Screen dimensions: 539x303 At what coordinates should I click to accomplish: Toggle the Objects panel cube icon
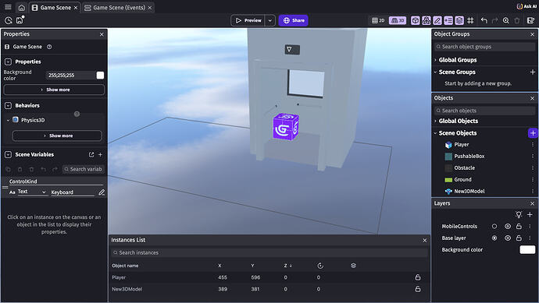click(x=416, y=20)
